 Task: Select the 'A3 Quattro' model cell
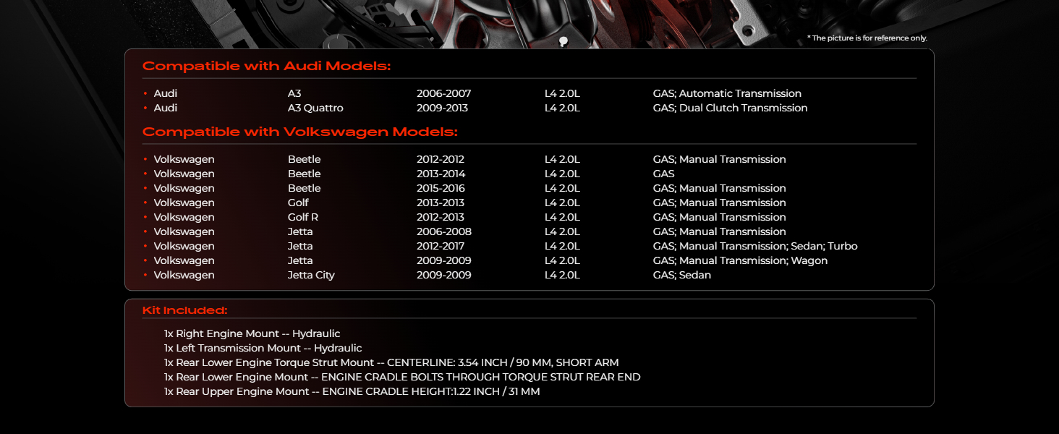(315, 109)
